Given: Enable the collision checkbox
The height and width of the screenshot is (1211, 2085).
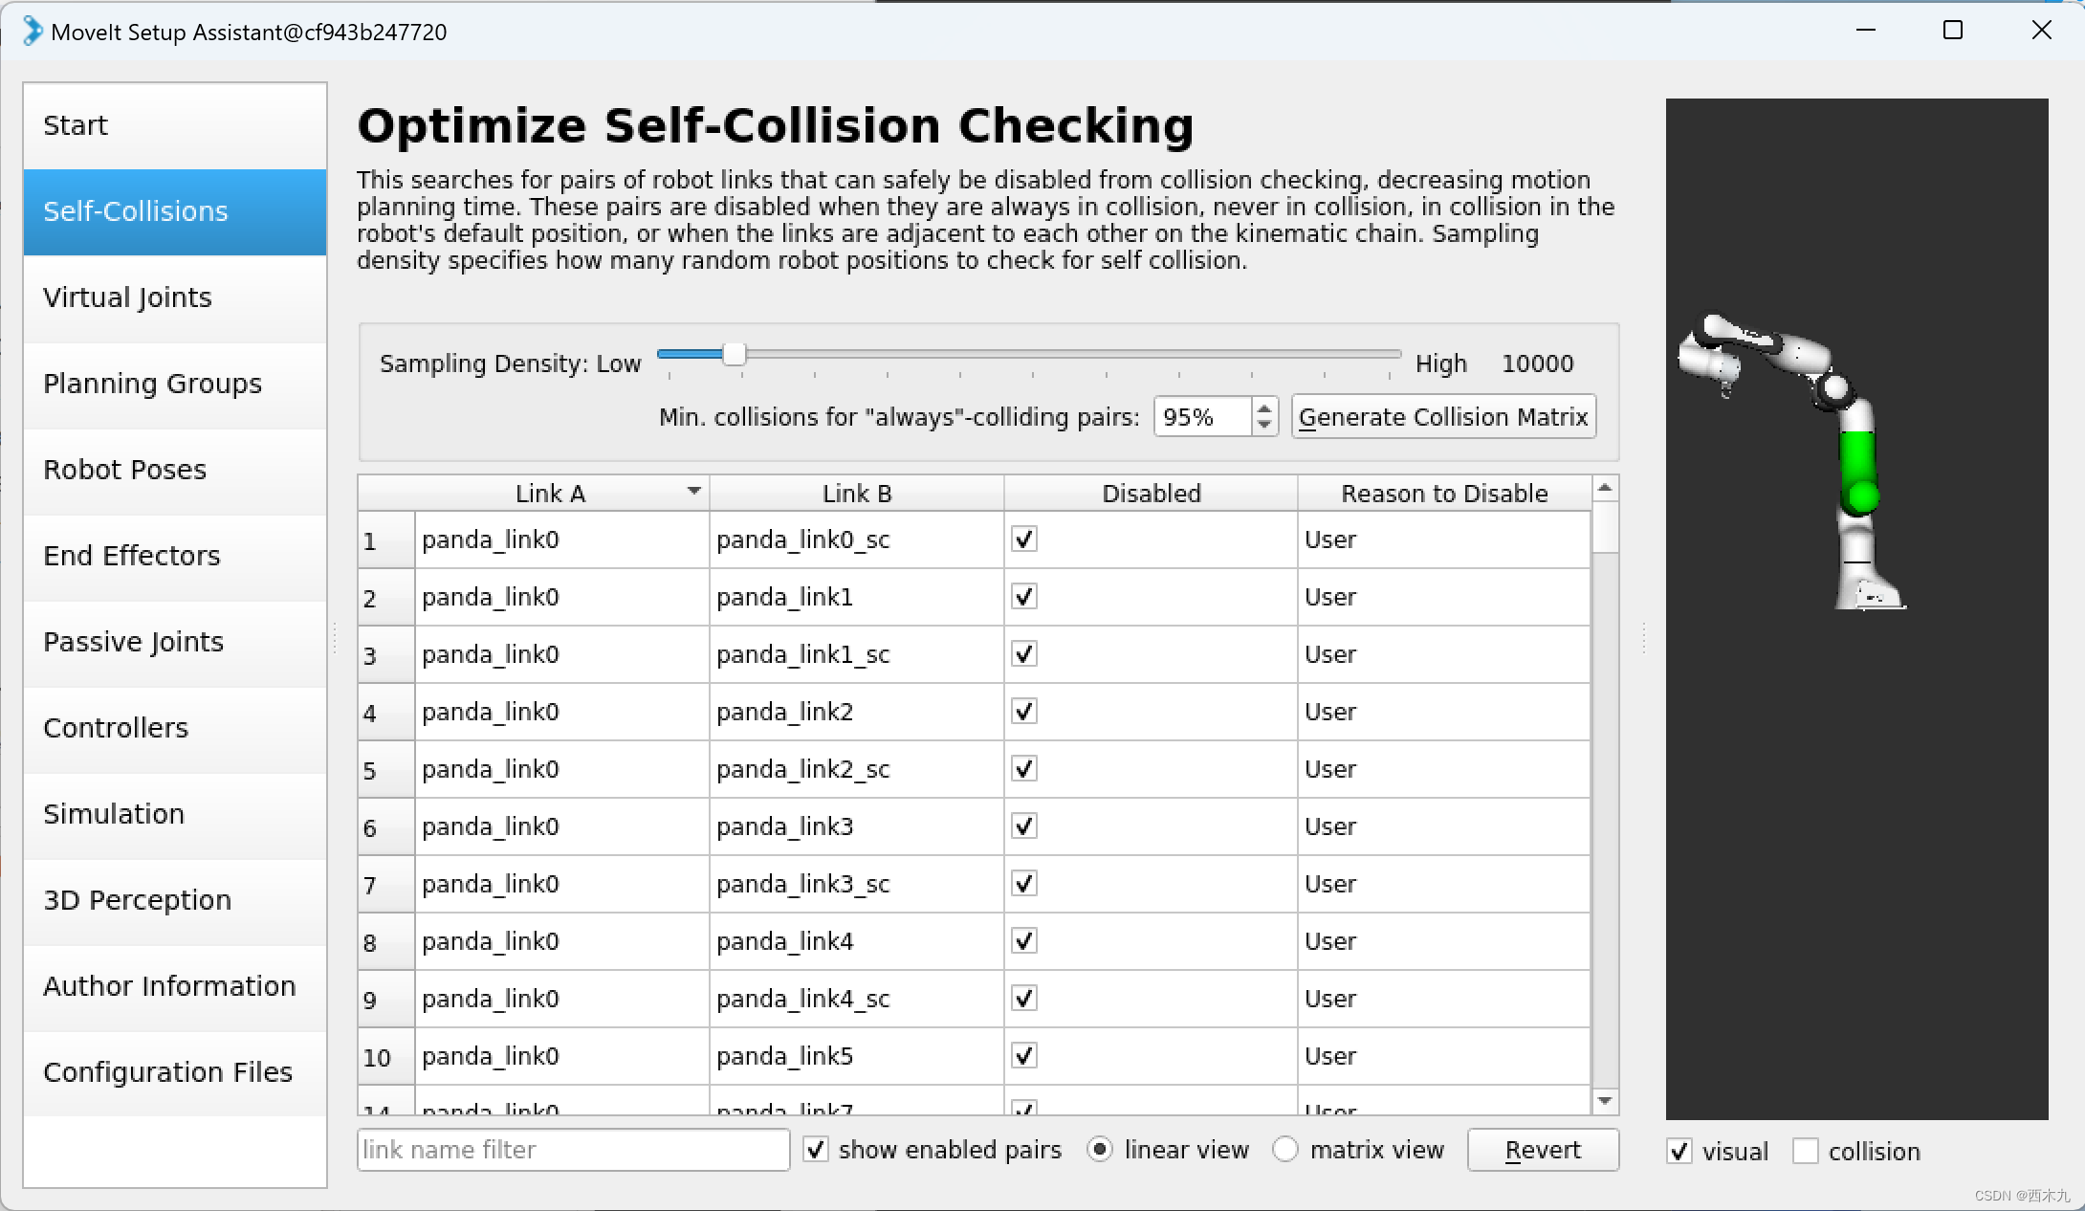Looking at the screenshot, I should [1806, 1152].
